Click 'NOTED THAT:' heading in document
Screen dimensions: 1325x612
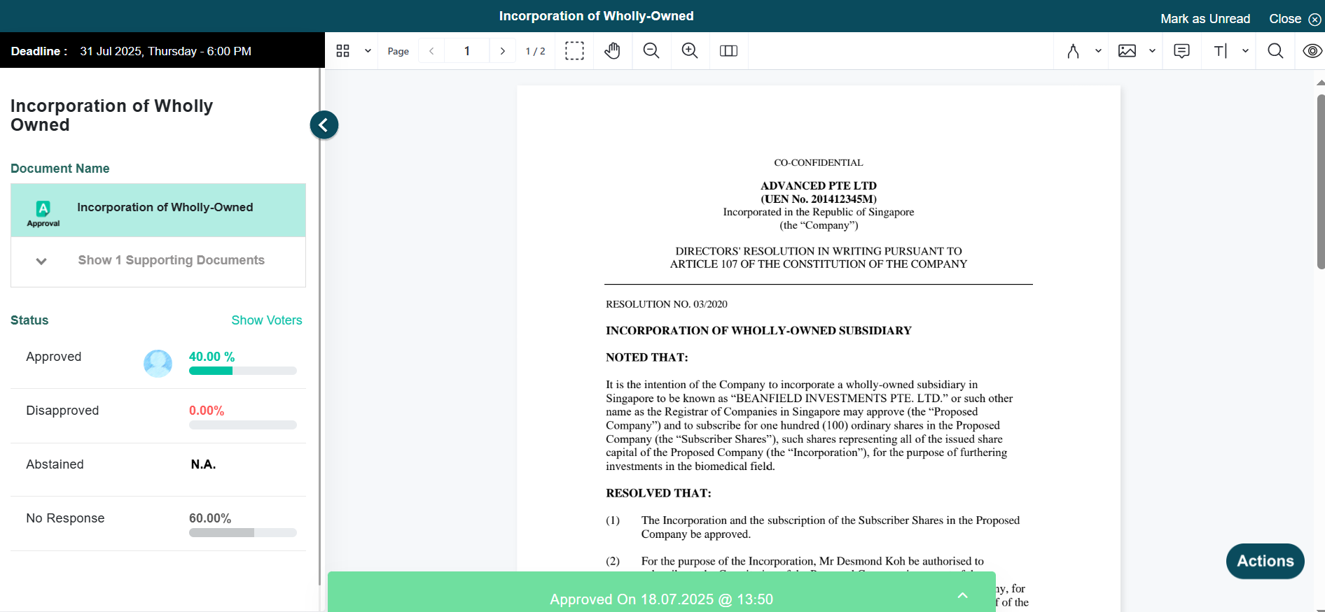tap(647, 357)
